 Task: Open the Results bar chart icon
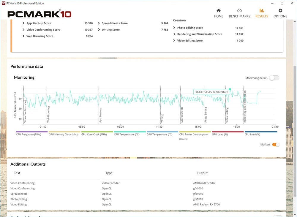[x=262, y=11]
